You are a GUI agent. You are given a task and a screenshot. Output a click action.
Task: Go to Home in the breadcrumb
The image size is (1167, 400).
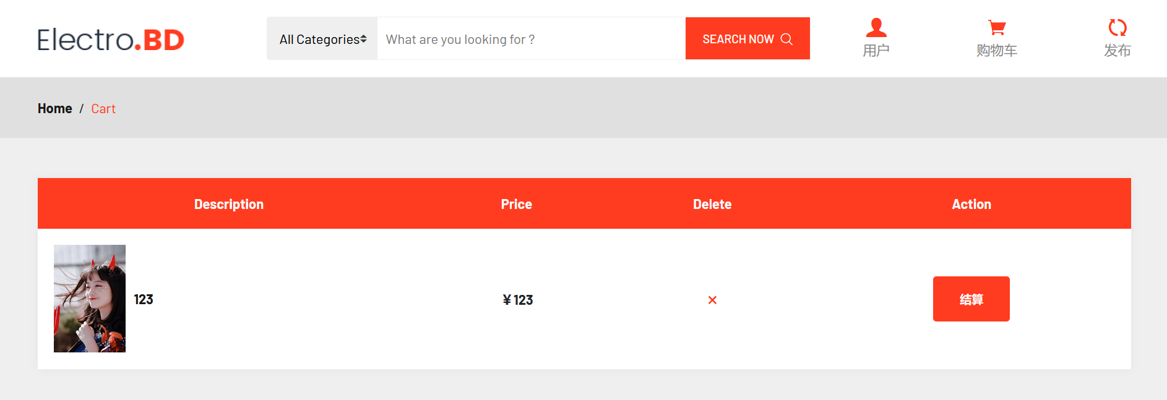(x=55, y=109)
